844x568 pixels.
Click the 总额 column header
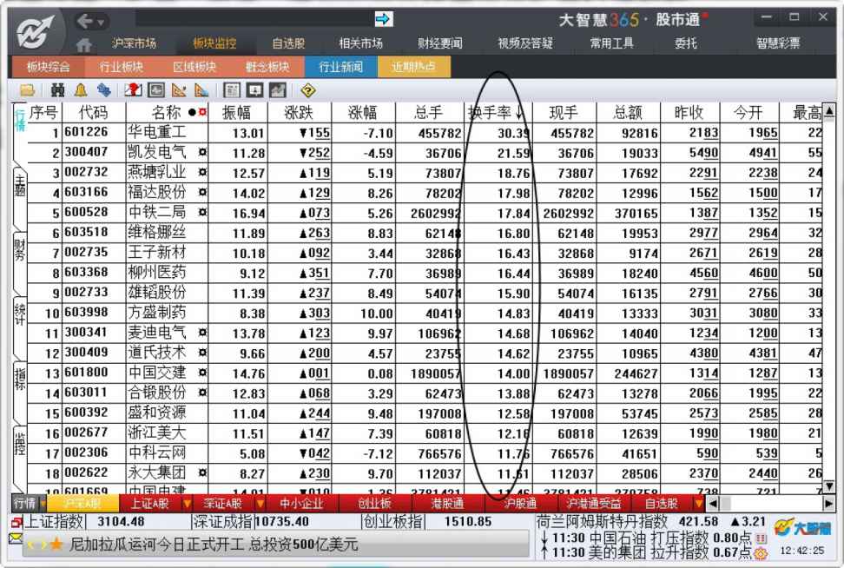tap(628, 113)
